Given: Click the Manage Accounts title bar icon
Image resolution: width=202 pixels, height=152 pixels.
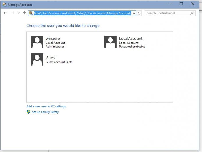Looking at the screenshot, I should pyautogui.click(x=4, y=5).
